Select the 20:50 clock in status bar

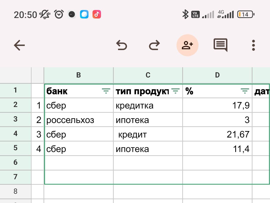(x=25, y=15)
